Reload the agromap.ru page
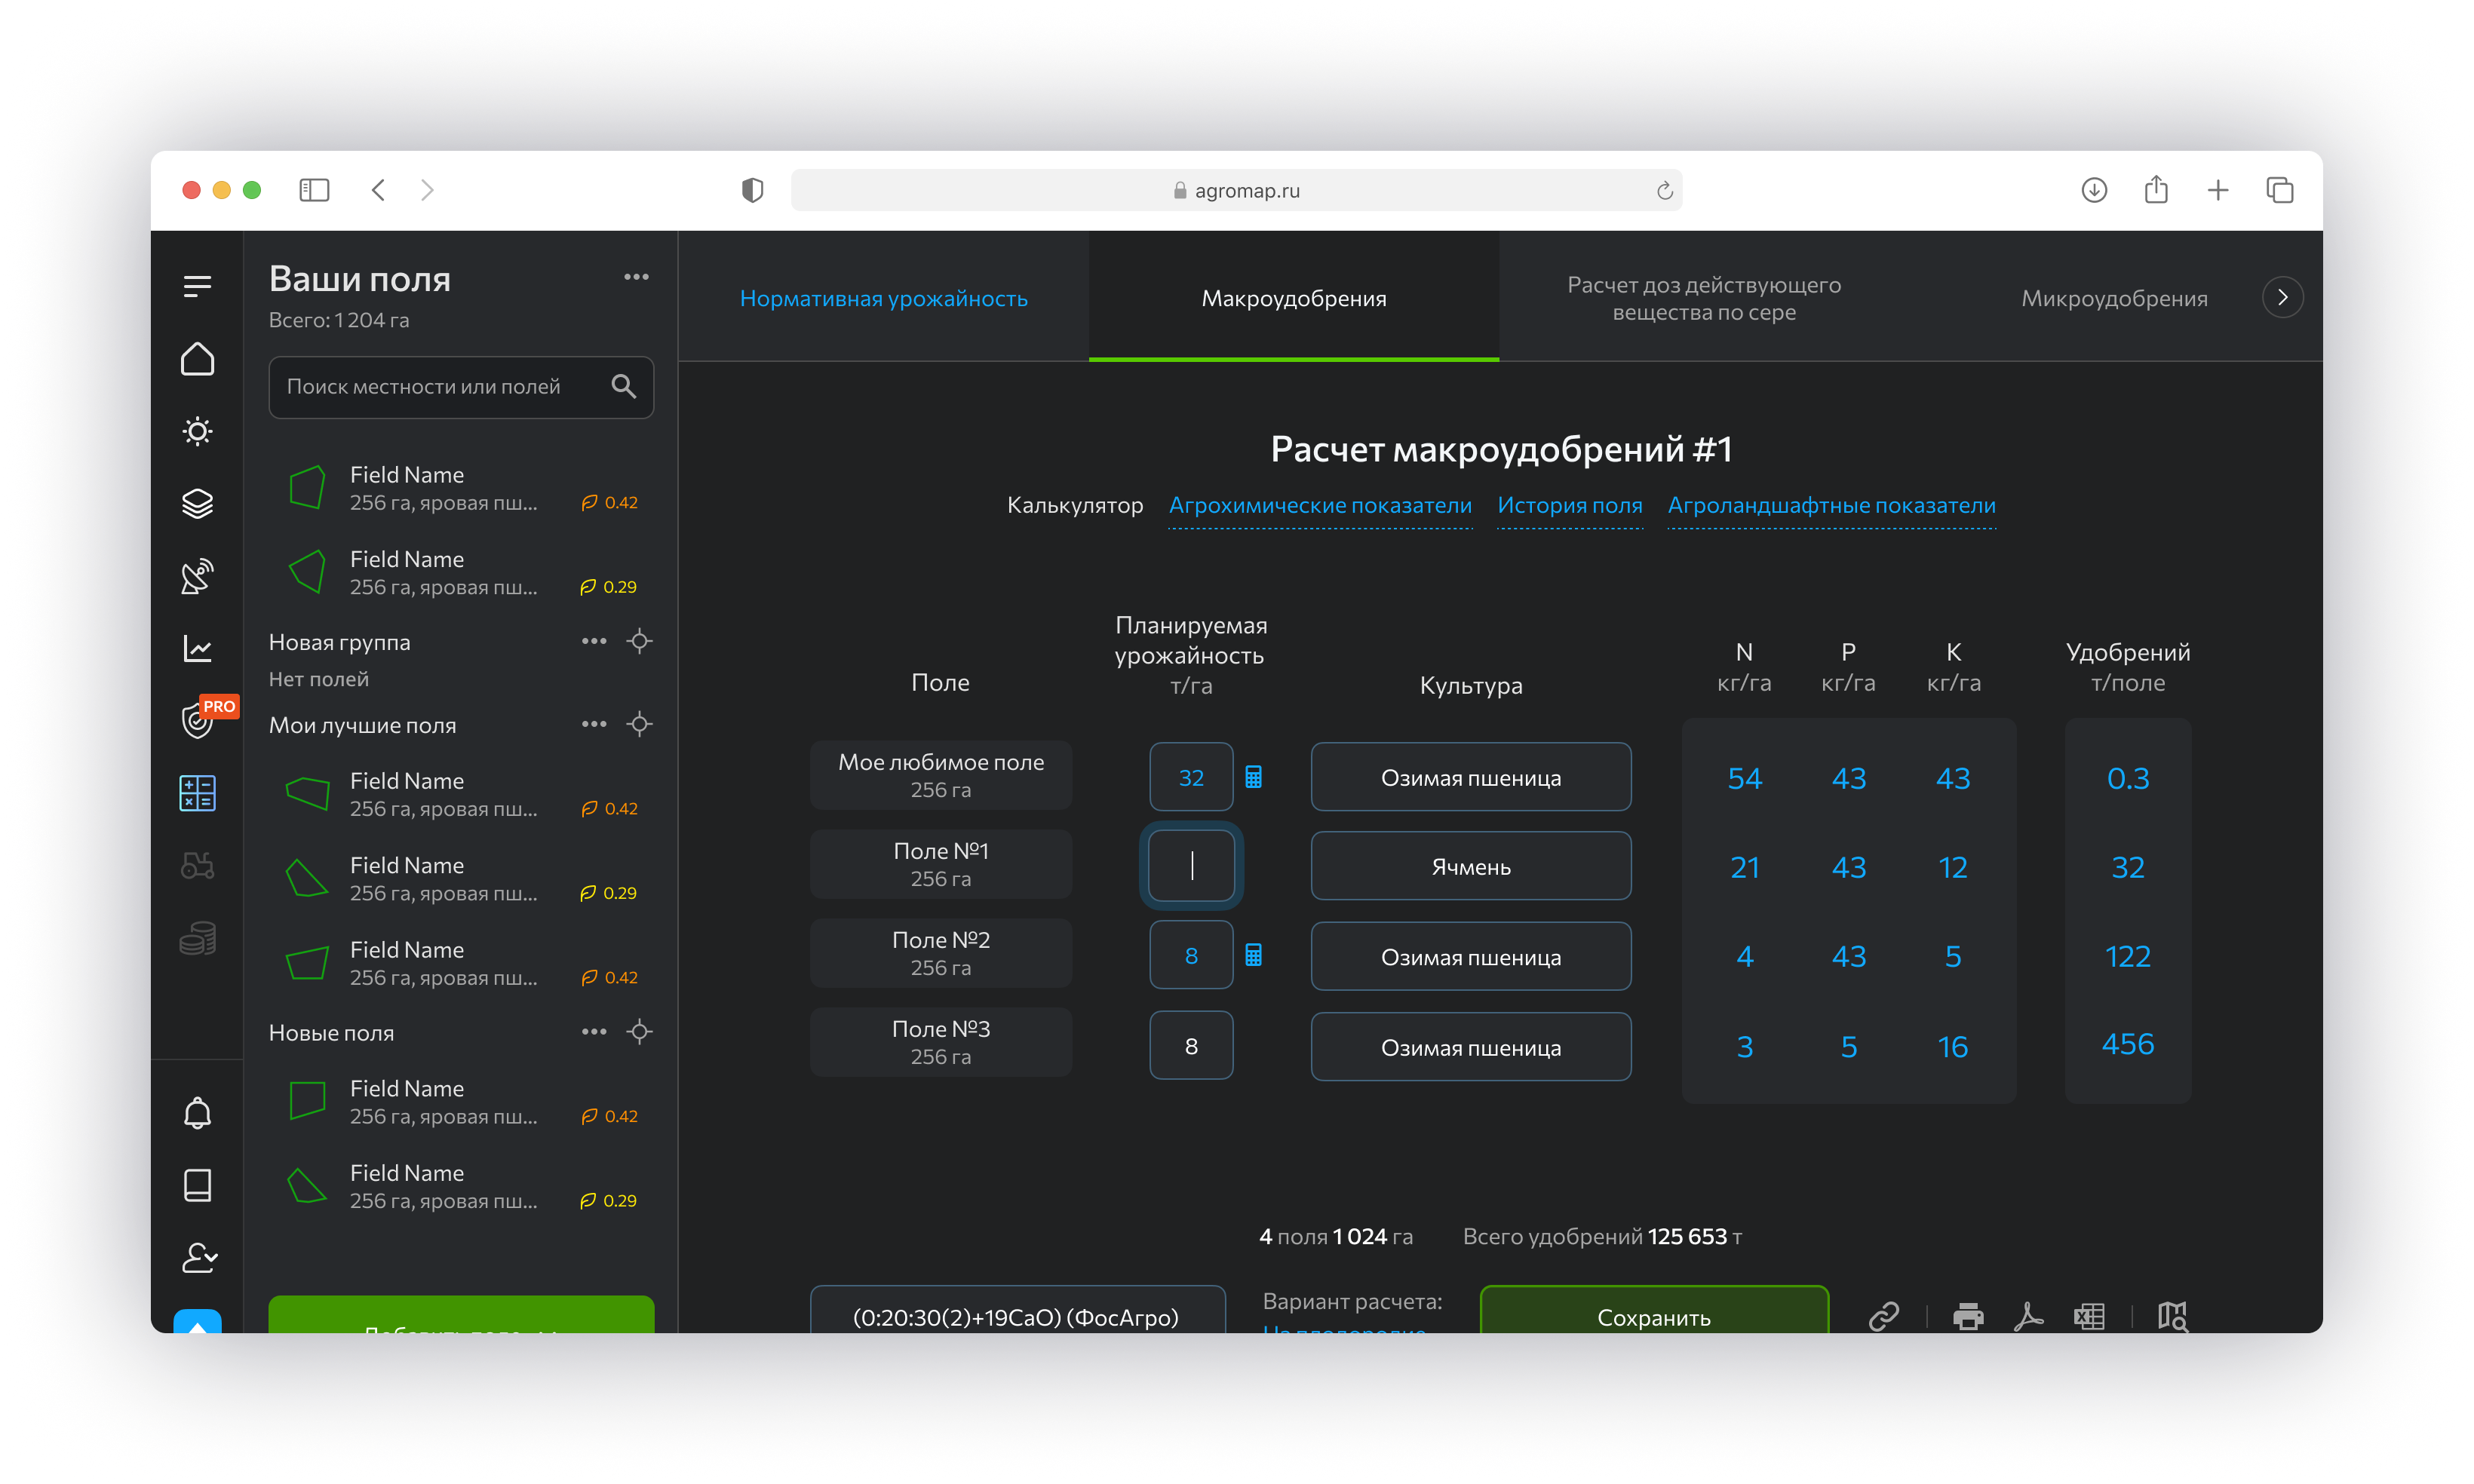Image resolution: width=2474 pixels, height=1484 pixels. pos(1664,190)
